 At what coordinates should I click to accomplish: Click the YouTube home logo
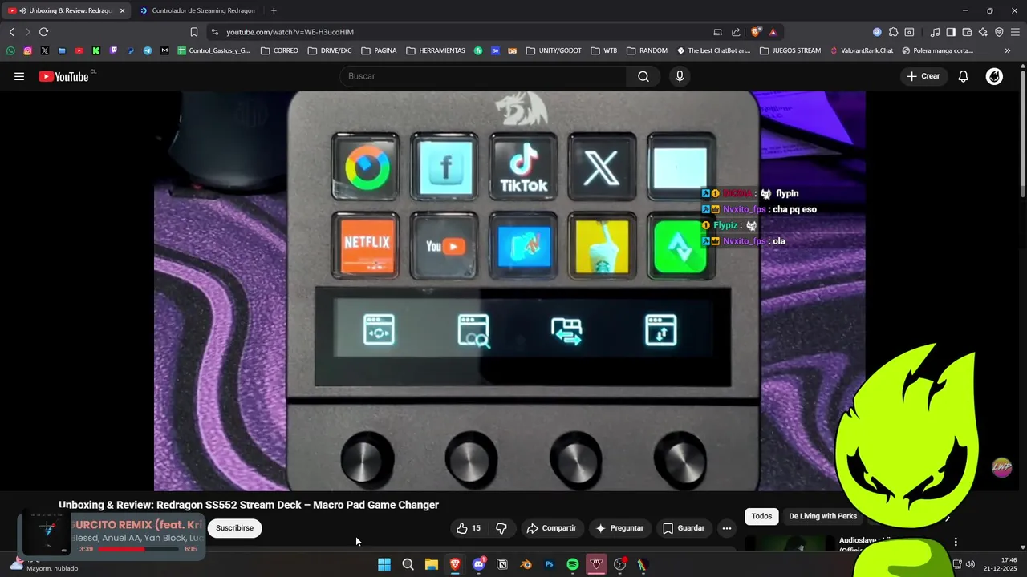[63, 76]
